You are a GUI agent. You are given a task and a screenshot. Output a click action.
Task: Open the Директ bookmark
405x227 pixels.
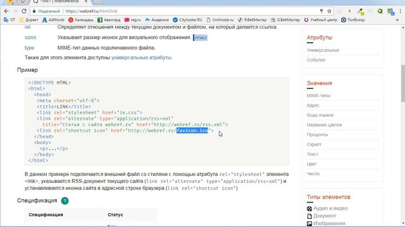click(28, 20)
